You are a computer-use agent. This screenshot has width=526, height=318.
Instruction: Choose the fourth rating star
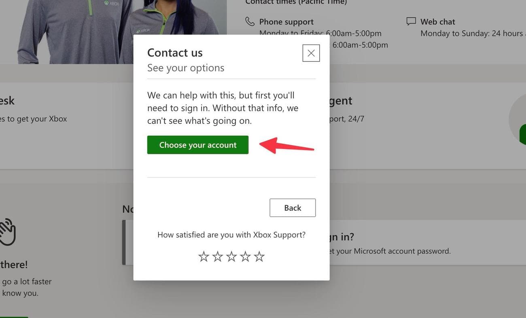[246, 257]
